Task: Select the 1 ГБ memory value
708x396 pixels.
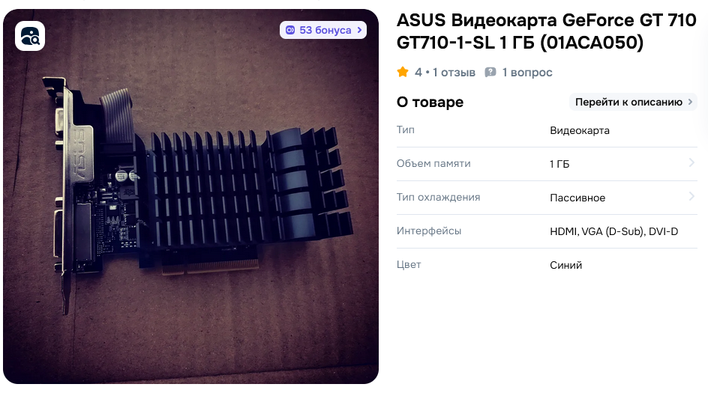Action: tap(559, 164)
